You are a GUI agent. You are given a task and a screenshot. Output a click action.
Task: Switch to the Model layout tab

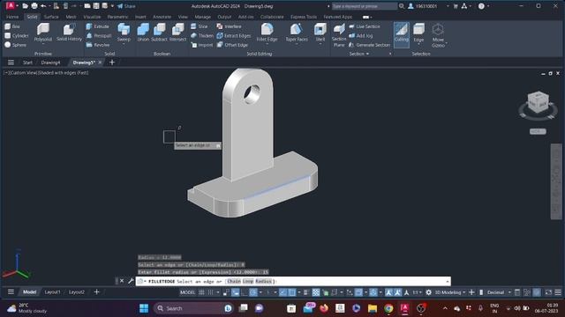click(29, 292)
